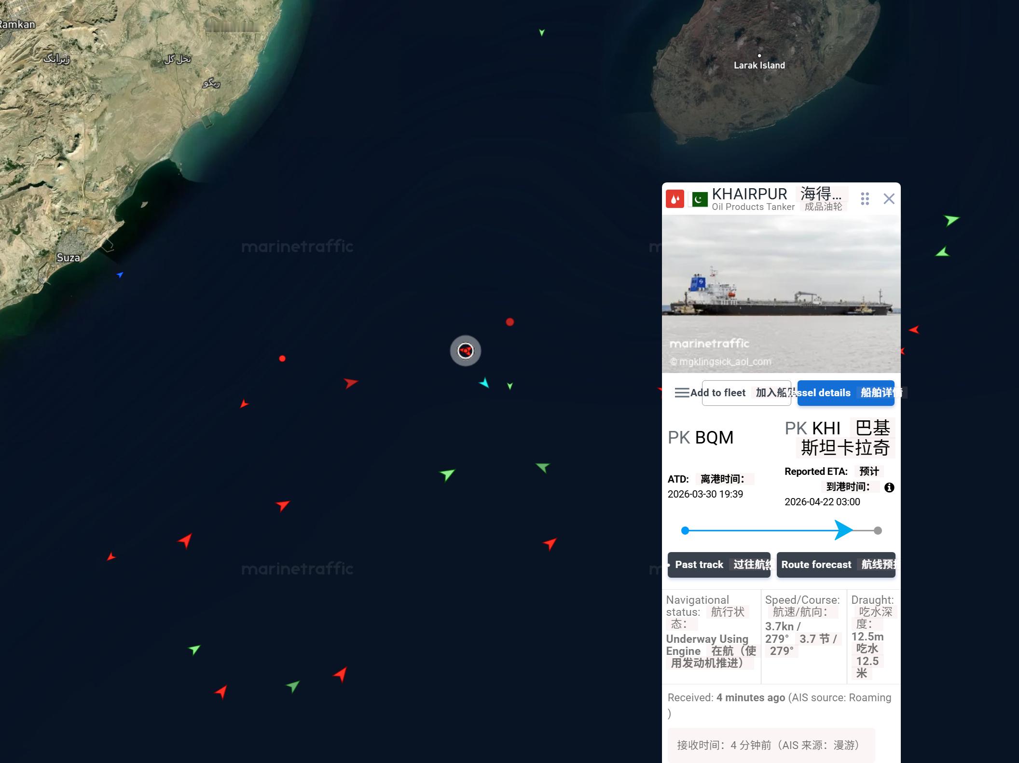Screen dimensions: 1019x763
Task: Open the hamburger menu icon left of Add to fleet
Action: tap(681, 393)
